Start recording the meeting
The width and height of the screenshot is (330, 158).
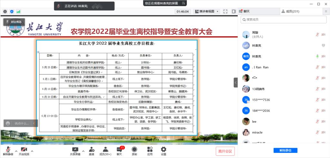[x=134, y=149]
